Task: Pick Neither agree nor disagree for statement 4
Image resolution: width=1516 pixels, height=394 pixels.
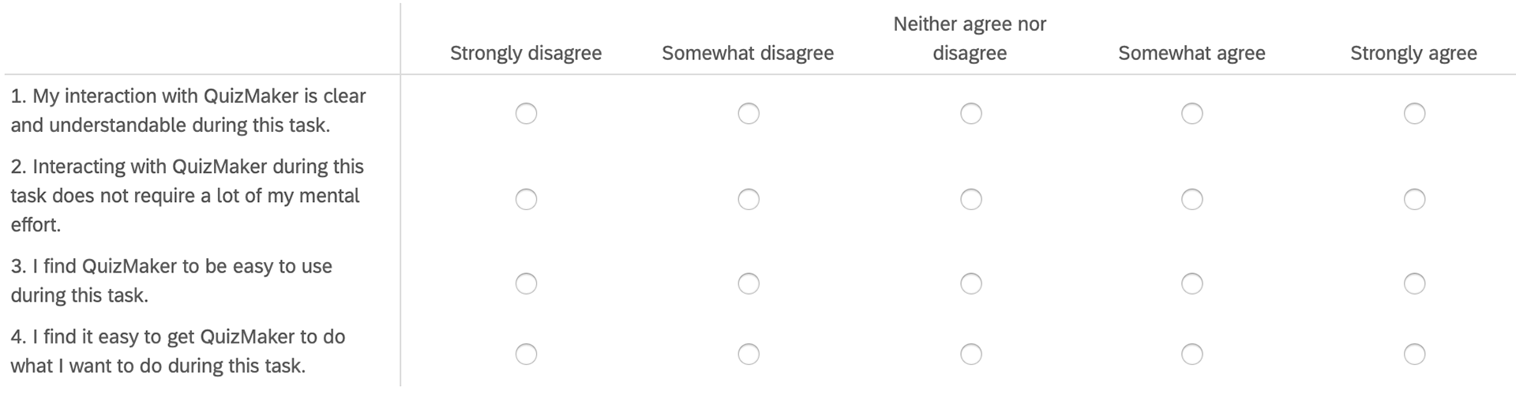Action: 970,354
